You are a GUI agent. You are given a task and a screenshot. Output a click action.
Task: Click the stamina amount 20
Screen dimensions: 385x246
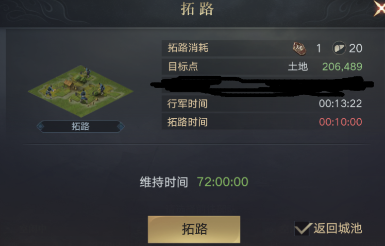pos(356,48)
